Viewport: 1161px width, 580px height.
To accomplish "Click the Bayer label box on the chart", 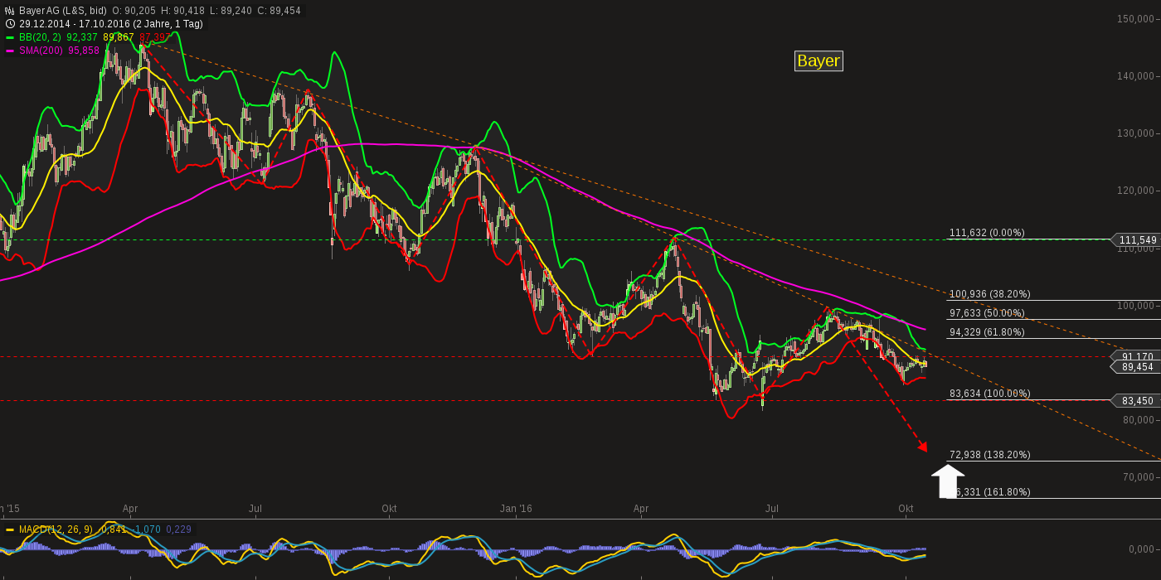I will pos(818,60).
